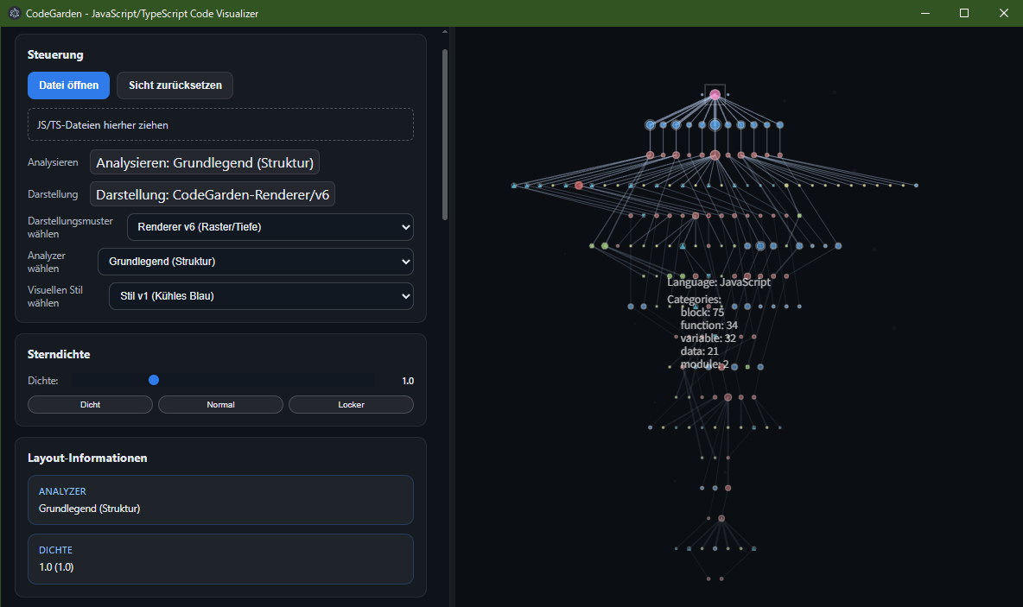This screenshot has height=607, width=1023.
Task: Click the big red node on the widest row
Action: click(x=579, y=186)
